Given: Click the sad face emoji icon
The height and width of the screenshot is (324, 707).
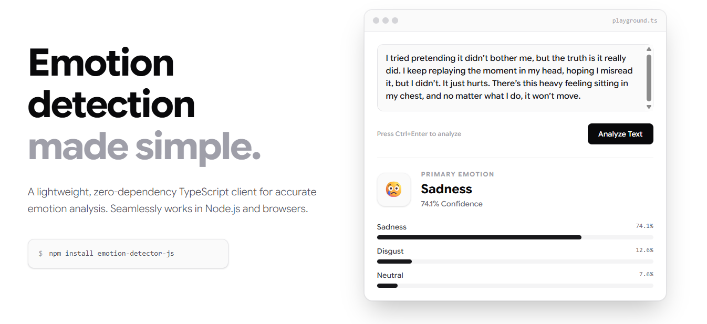Looking at the screenshot, I should pyautogui.click(x=393, y=190).
